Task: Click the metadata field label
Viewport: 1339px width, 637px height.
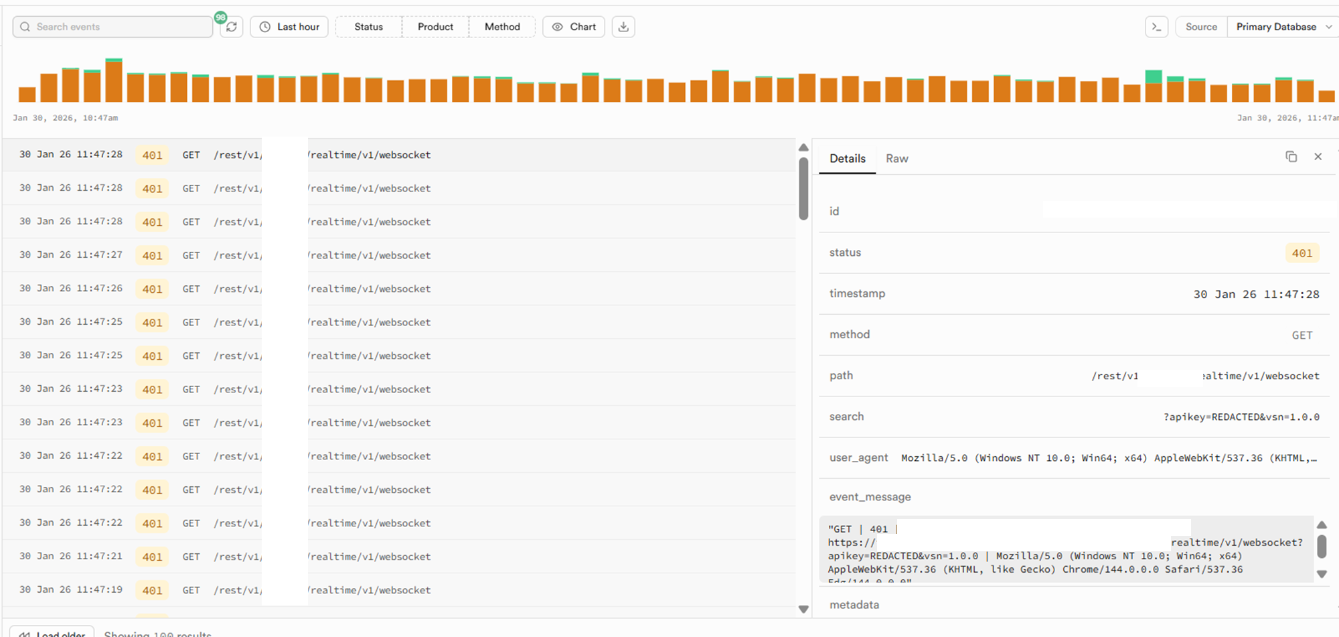Action: tap(854, 605)
